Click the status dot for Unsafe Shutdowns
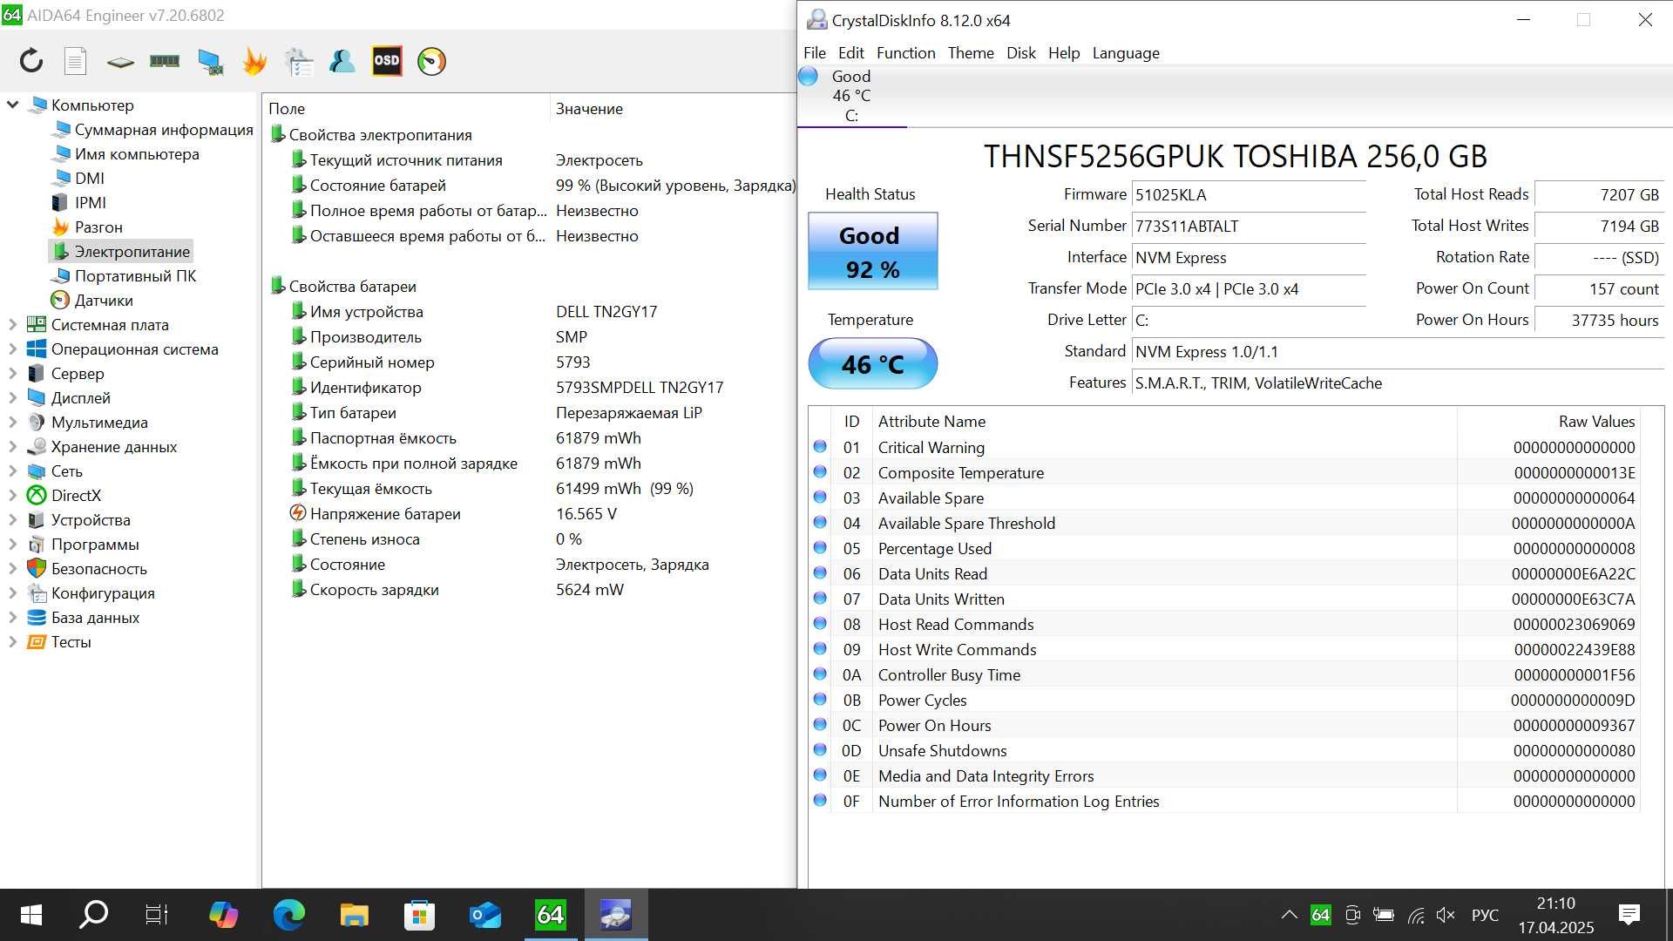The width and height of the screenshot is (1673, 941). pyautogui.click(x=820, y=749)
